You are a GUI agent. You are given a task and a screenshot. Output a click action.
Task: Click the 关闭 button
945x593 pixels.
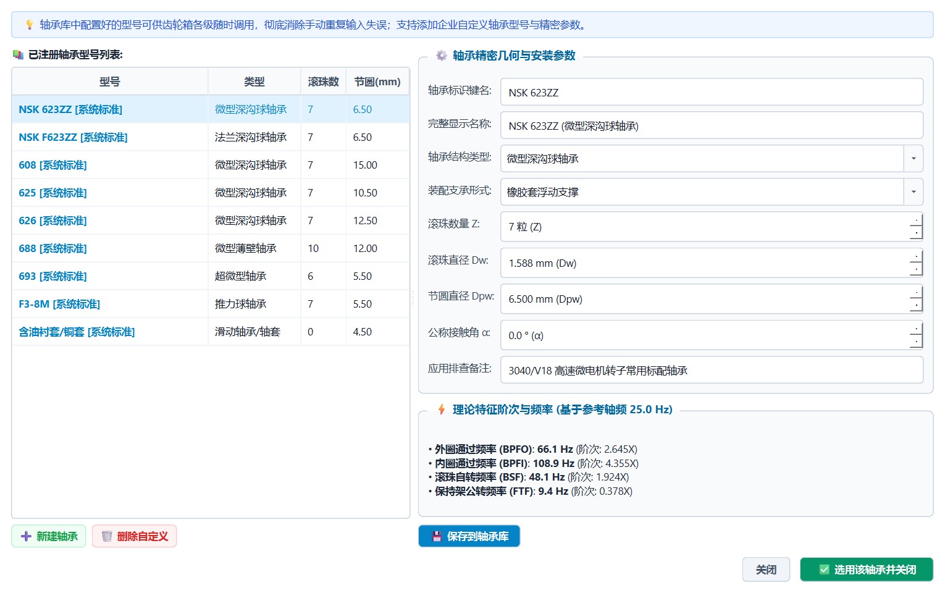(766, 570)
